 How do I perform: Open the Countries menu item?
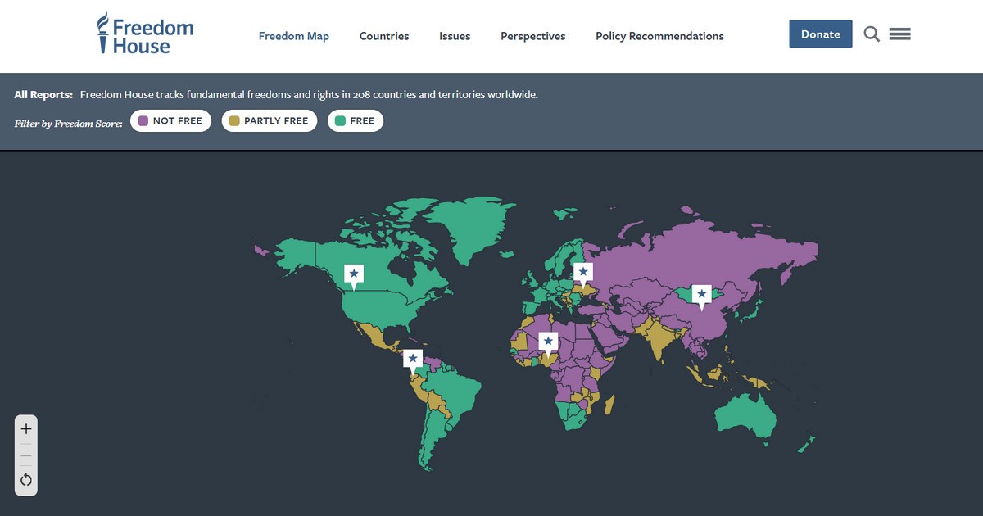(384, 36)
